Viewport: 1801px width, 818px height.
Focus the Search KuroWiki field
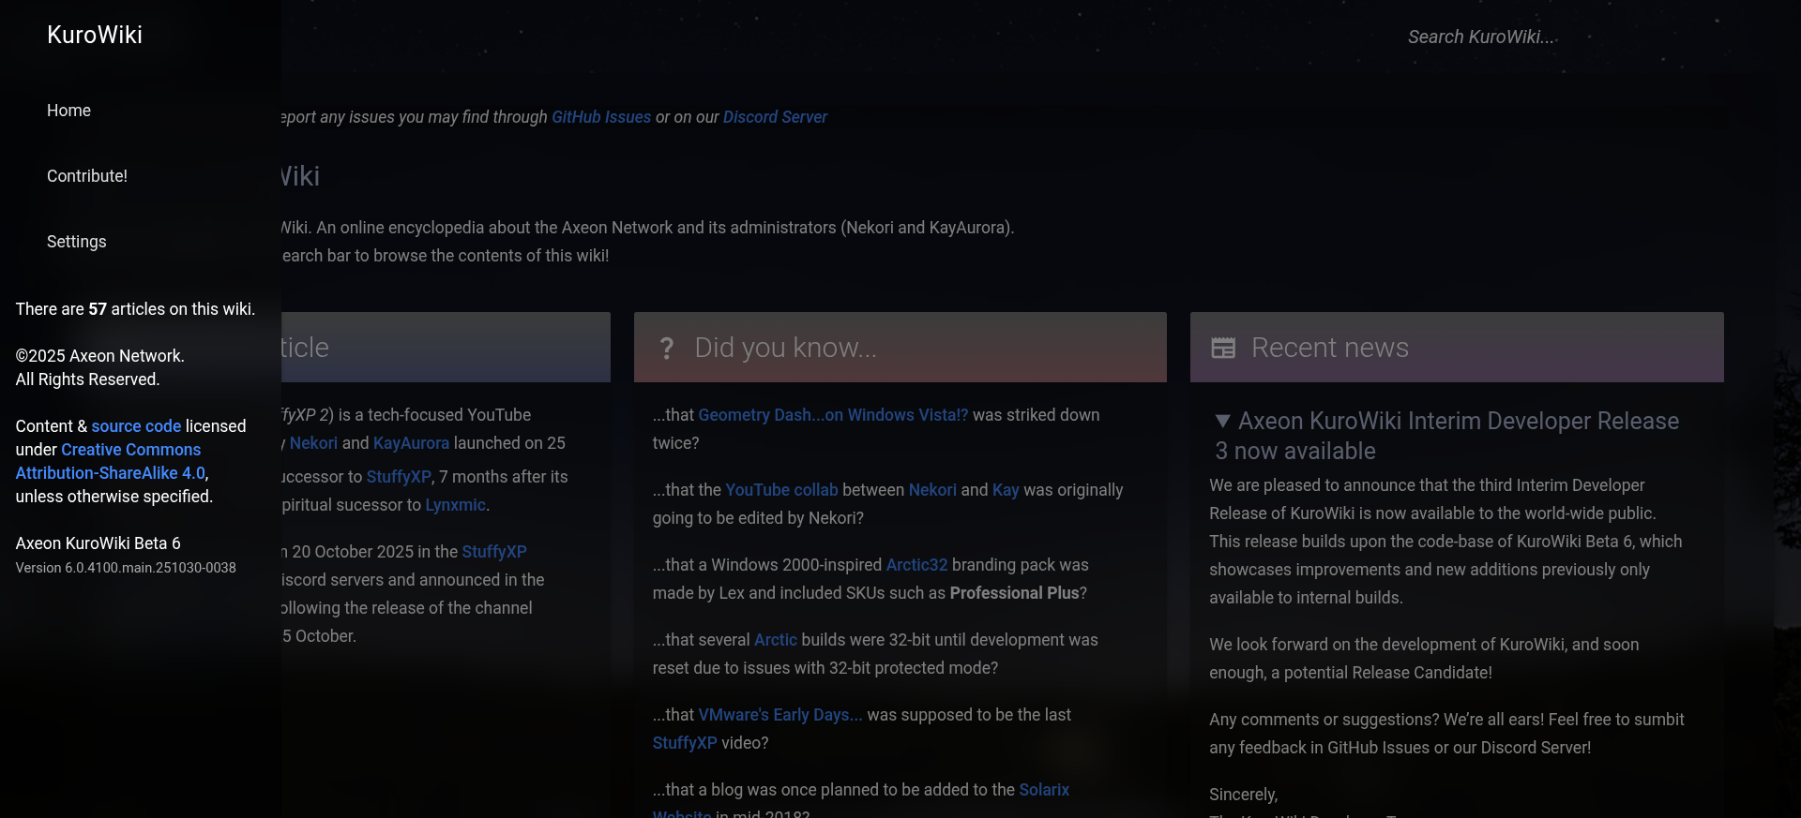(x=1482, y=37)
